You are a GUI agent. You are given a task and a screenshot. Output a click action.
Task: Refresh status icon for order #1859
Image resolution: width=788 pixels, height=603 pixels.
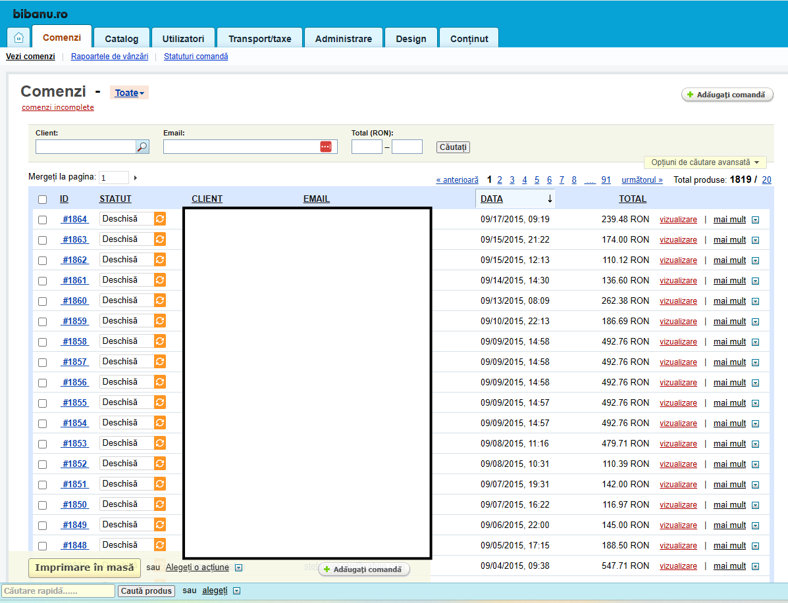pos(160,321)
